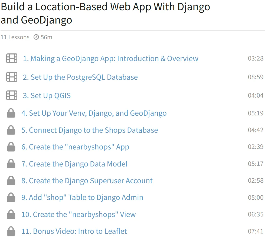Click the film icon beside lesson 1
The height and width of the screenshot is (237, 265).
point(12,58)
